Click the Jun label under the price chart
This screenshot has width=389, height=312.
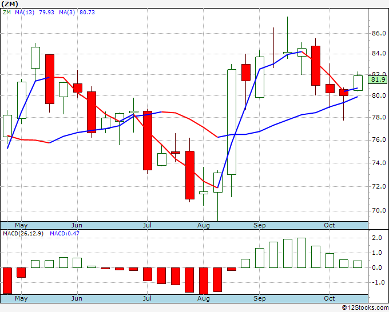click(x=77, y=225)
